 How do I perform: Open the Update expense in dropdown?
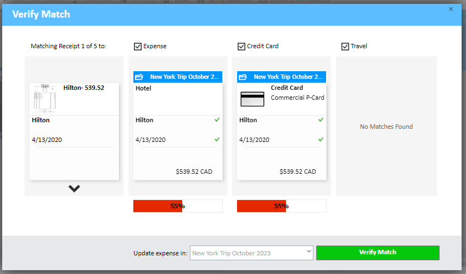tap(251, 253)
